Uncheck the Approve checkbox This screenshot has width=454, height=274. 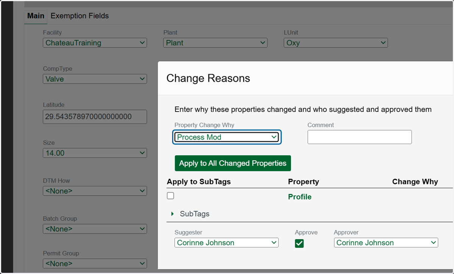pyautogui.click(x=299, y=243)
